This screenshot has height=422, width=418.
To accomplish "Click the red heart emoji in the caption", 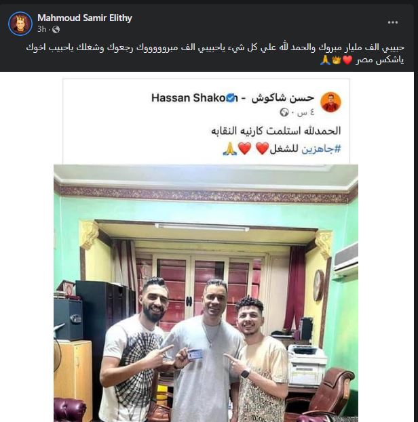I will click(347, 60).
